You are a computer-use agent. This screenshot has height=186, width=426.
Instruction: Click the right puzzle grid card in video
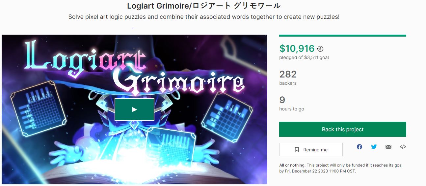227,113
